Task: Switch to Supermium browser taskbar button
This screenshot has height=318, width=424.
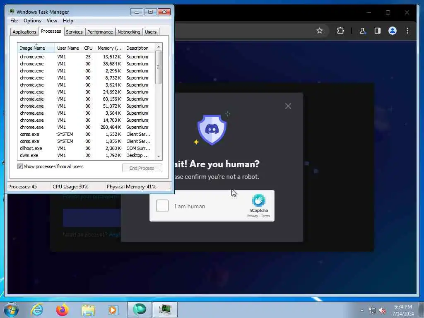Action: pyautogui.click(x=139, y=310)
